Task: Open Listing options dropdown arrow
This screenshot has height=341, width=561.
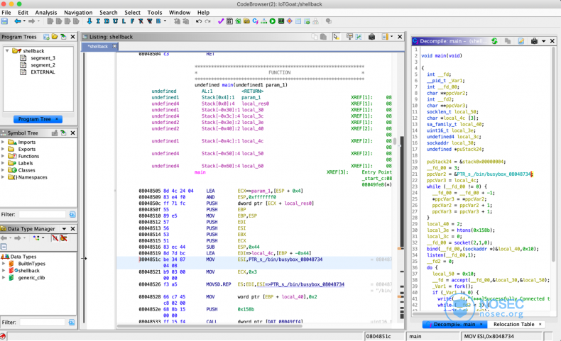Action: pos(391,36)
